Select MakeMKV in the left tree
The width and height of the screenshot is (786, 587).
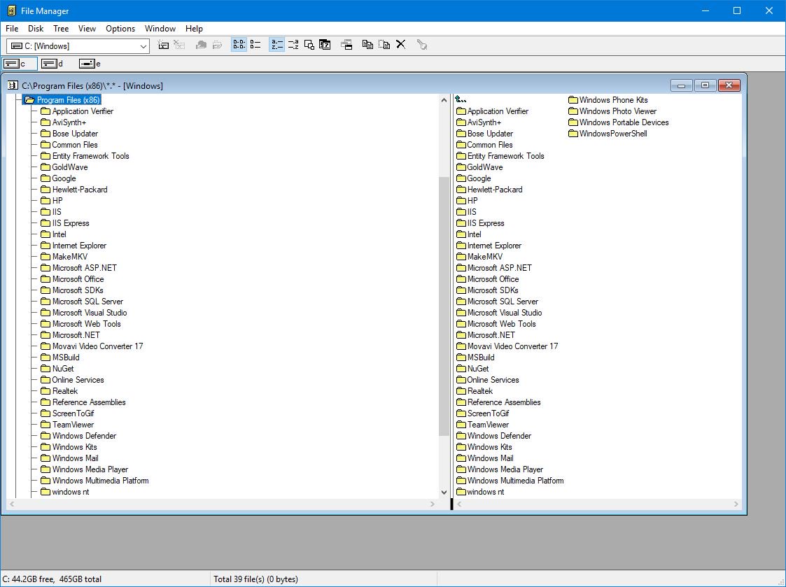pos(64,257)
